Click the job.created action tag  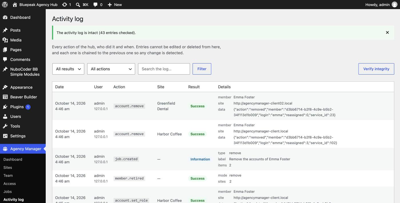pos(126,159)
